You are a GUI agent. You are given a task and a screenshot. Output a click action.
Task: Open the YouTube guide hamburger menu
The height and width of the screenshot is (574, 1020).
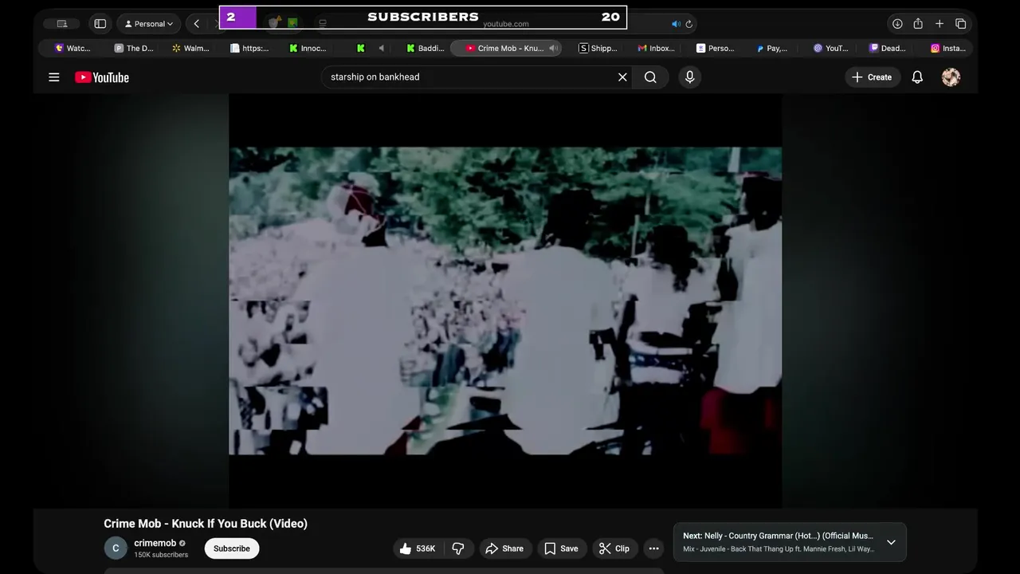point(54,77)
